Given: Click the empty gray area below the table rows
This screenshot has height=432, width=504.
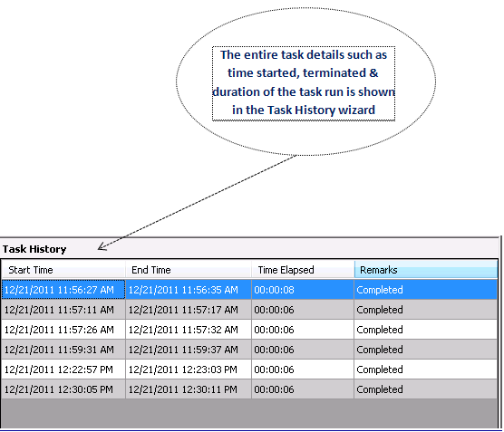Looking at the screenshot, I should pos(249,413).
